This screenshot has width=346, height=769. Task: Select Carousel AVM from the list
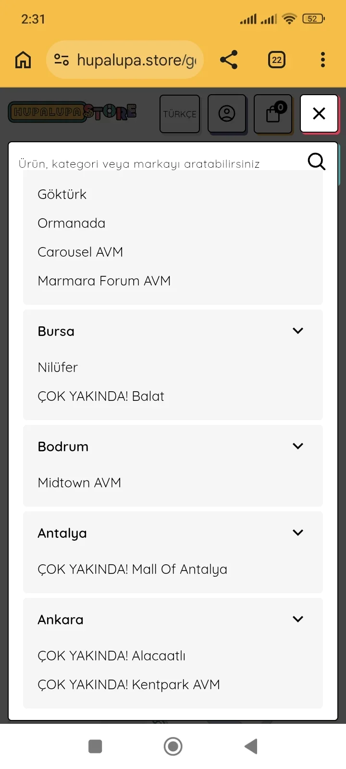80,252
